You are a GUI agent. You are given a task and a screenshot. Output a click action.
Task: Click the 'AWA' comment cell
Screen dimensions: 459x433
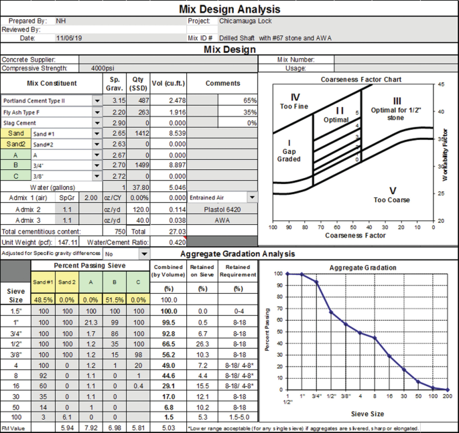222,220
